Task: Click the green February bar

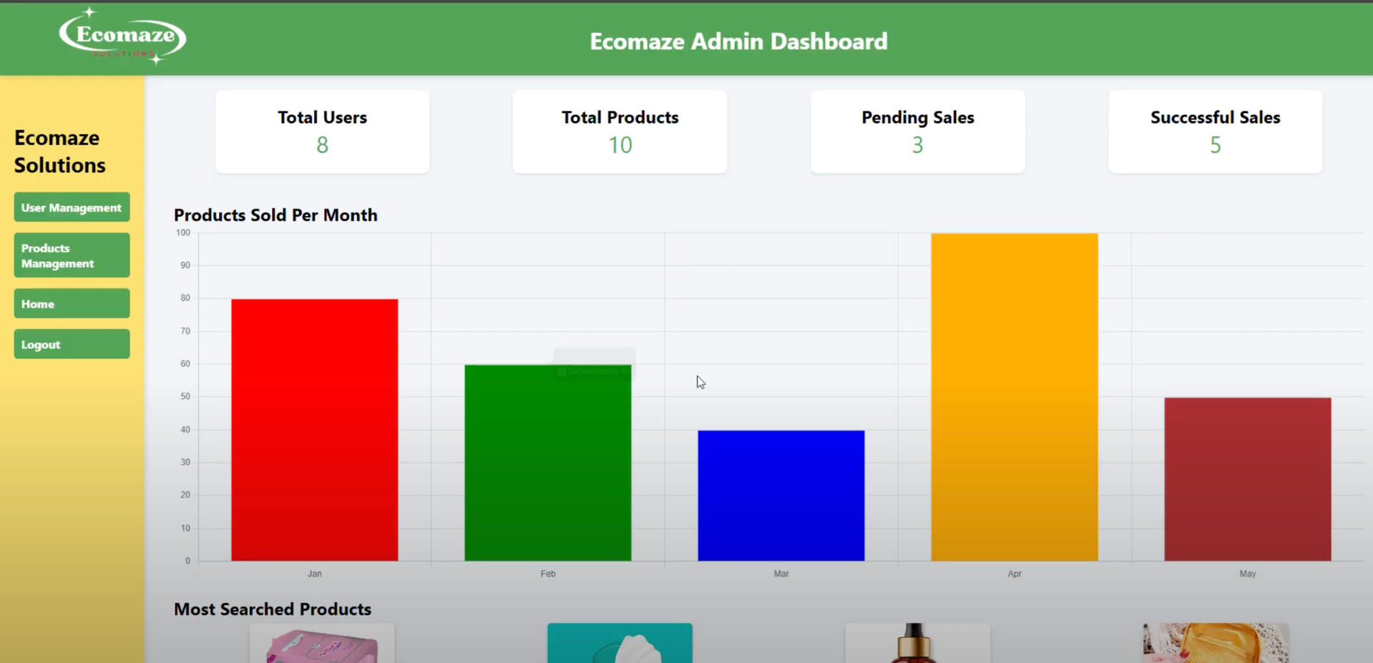Action: 547,465
